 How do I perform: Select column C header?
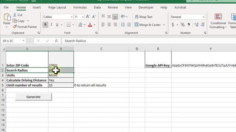click(x=101, y=49)
